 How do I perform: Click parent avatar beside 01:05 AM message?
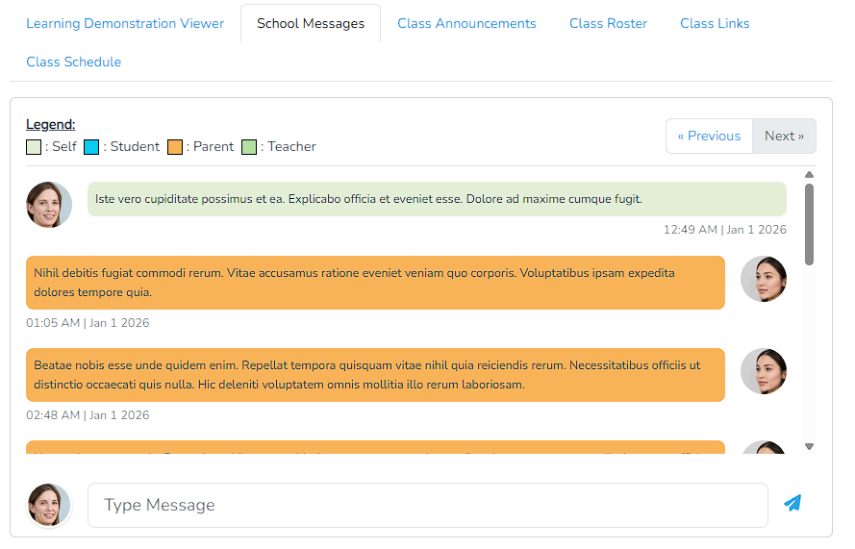coord(764,279)
